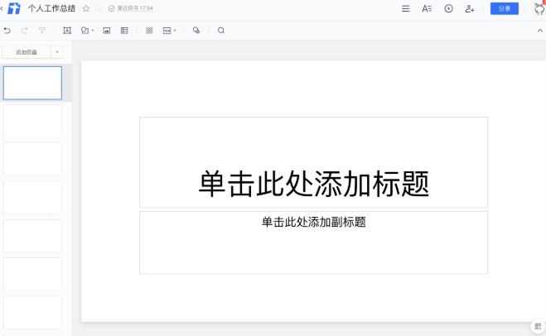Viewport: 546px width, 336px height.
Task: Open the hamburger menu
Action: 406,9
